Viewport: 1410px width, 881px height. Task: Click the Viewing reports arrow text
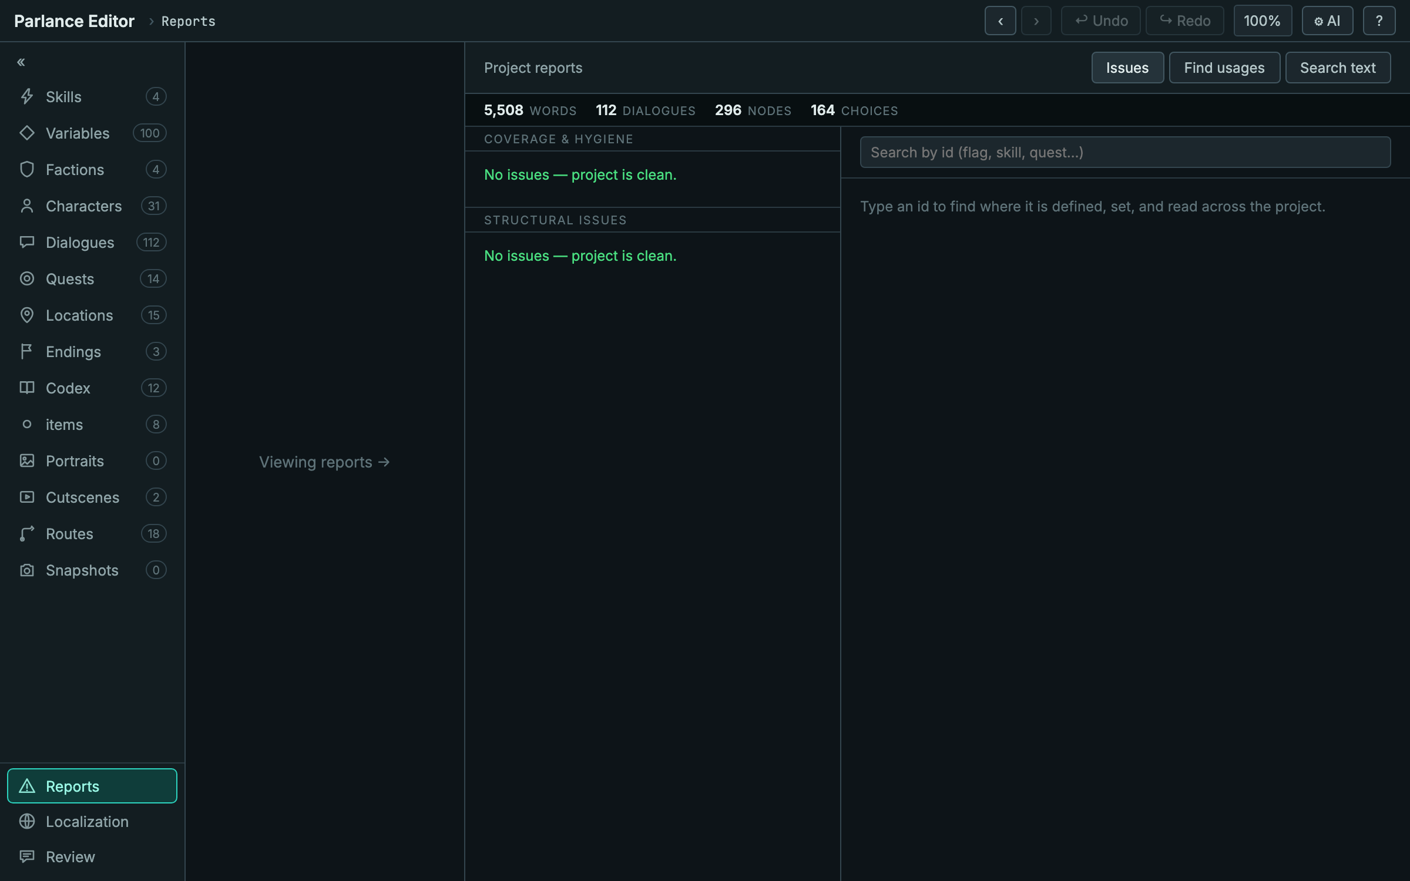325,462
